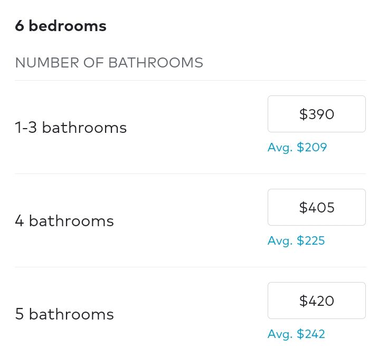The height and width of the screenshot is (348, 369).
Task: Click the Avg. $242 link
Action: pos(296,334)
